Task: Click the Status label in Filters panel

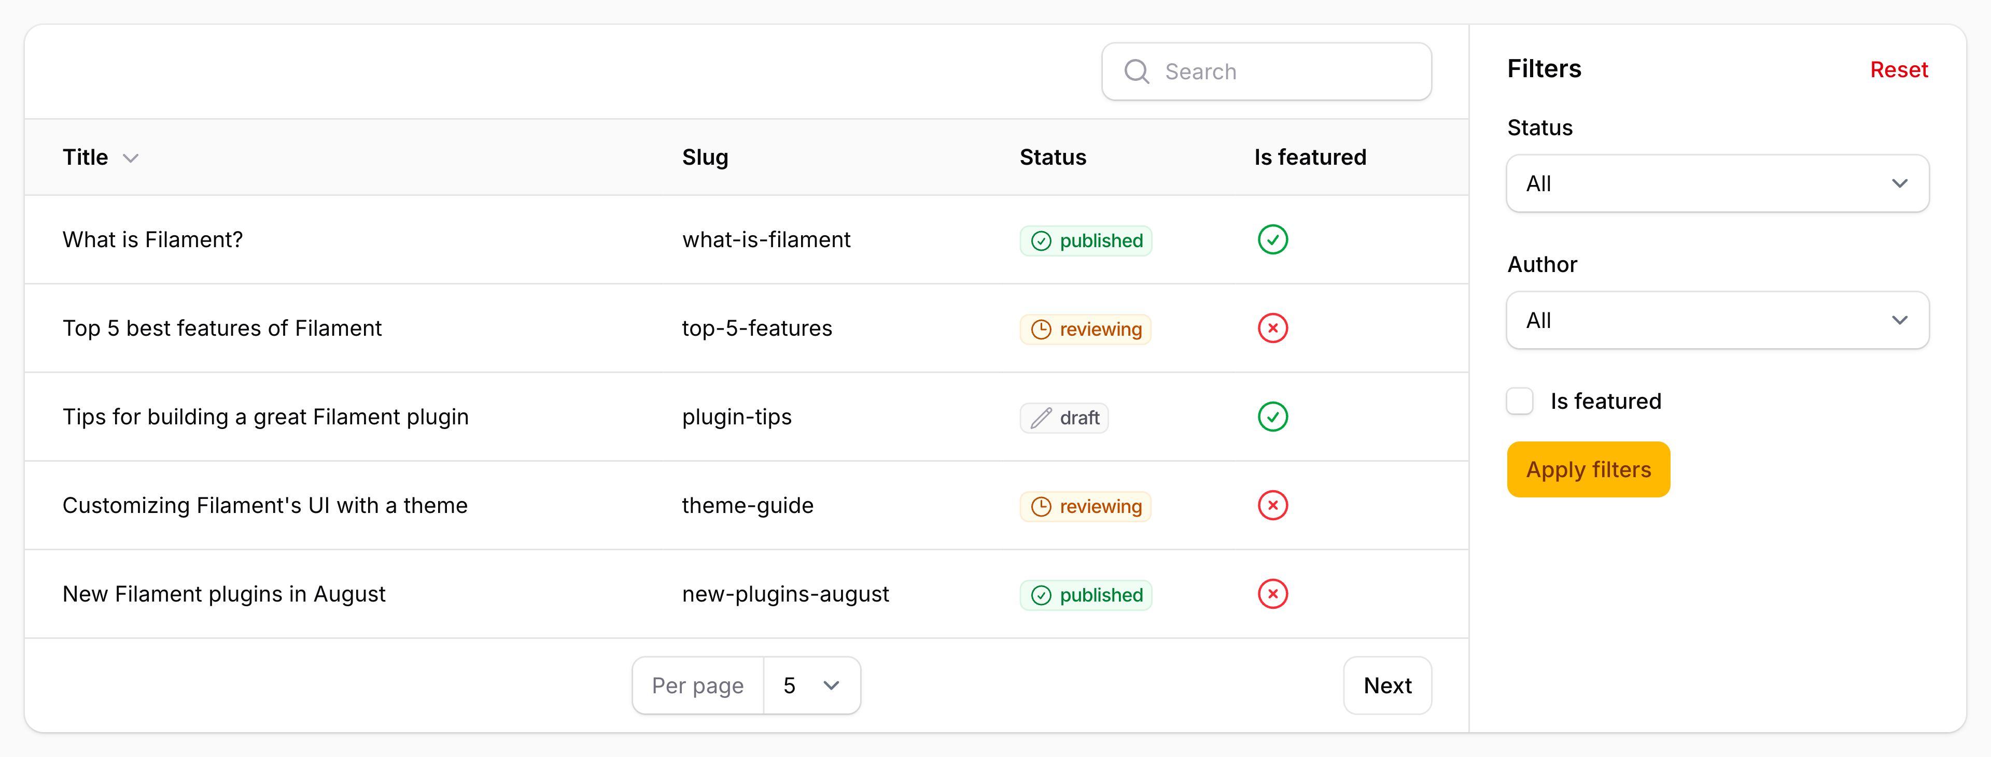Action: pyautogui.click(x=1539, y=127)
